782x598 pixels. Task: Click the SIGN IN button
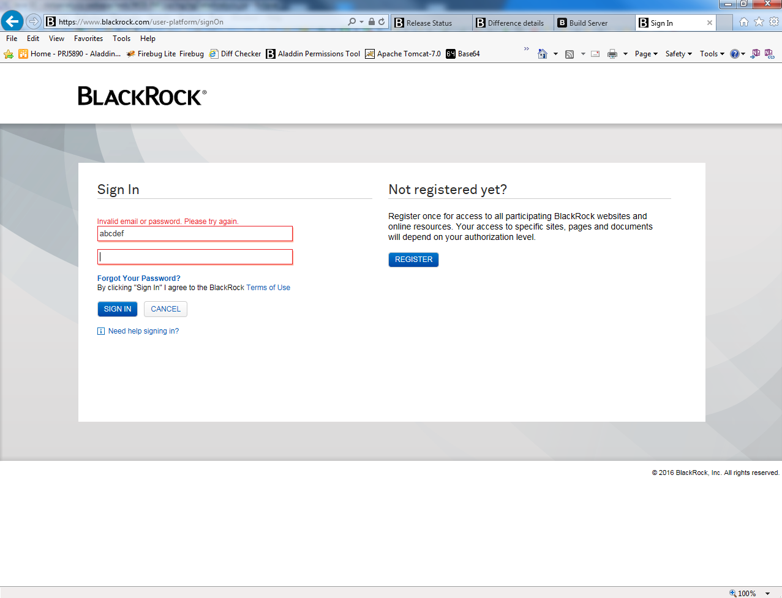[118, 309]
